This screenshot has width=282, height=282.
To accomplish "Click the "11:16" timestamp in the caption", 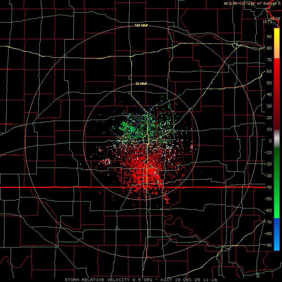I will (211, 280).
